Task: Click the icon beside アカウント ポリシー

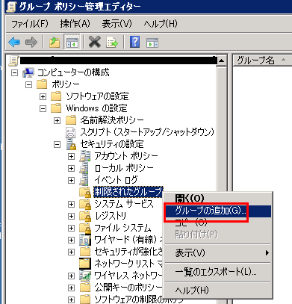Action: tap(84, 156)
